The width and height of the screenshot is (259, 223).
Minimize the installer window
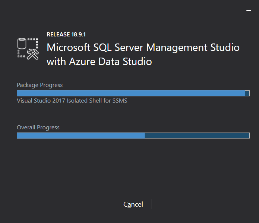[x=249, y=11]
